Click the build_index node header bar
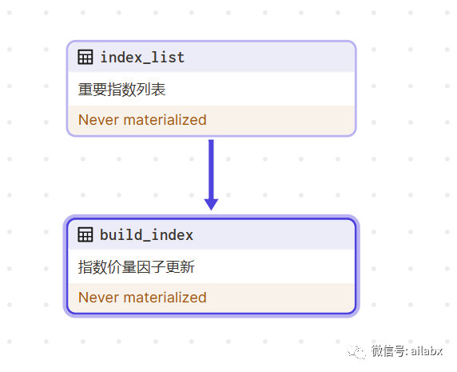Image resolution: width=457 pixels, height=372 pixels. click(211, 235)
